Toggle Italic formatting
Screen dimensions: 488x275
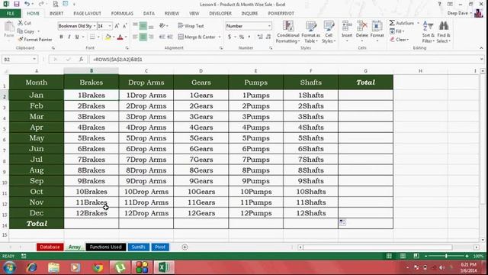(69, 37)
